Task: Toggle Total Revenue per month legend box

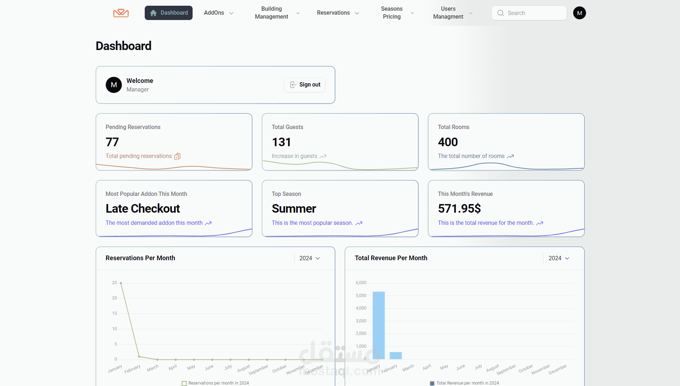Action: [432, 383]
